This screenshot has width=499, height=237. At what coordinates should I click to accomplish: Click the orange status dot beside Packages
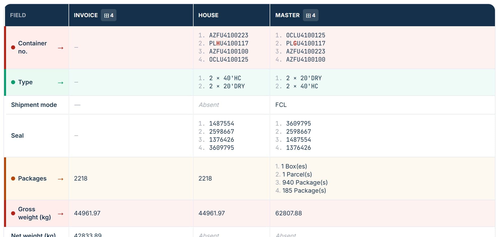pos(13,179)
